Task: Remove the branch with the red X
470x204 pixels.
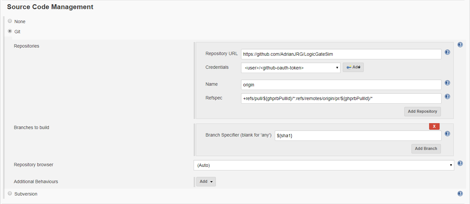Action: point(434,126)
